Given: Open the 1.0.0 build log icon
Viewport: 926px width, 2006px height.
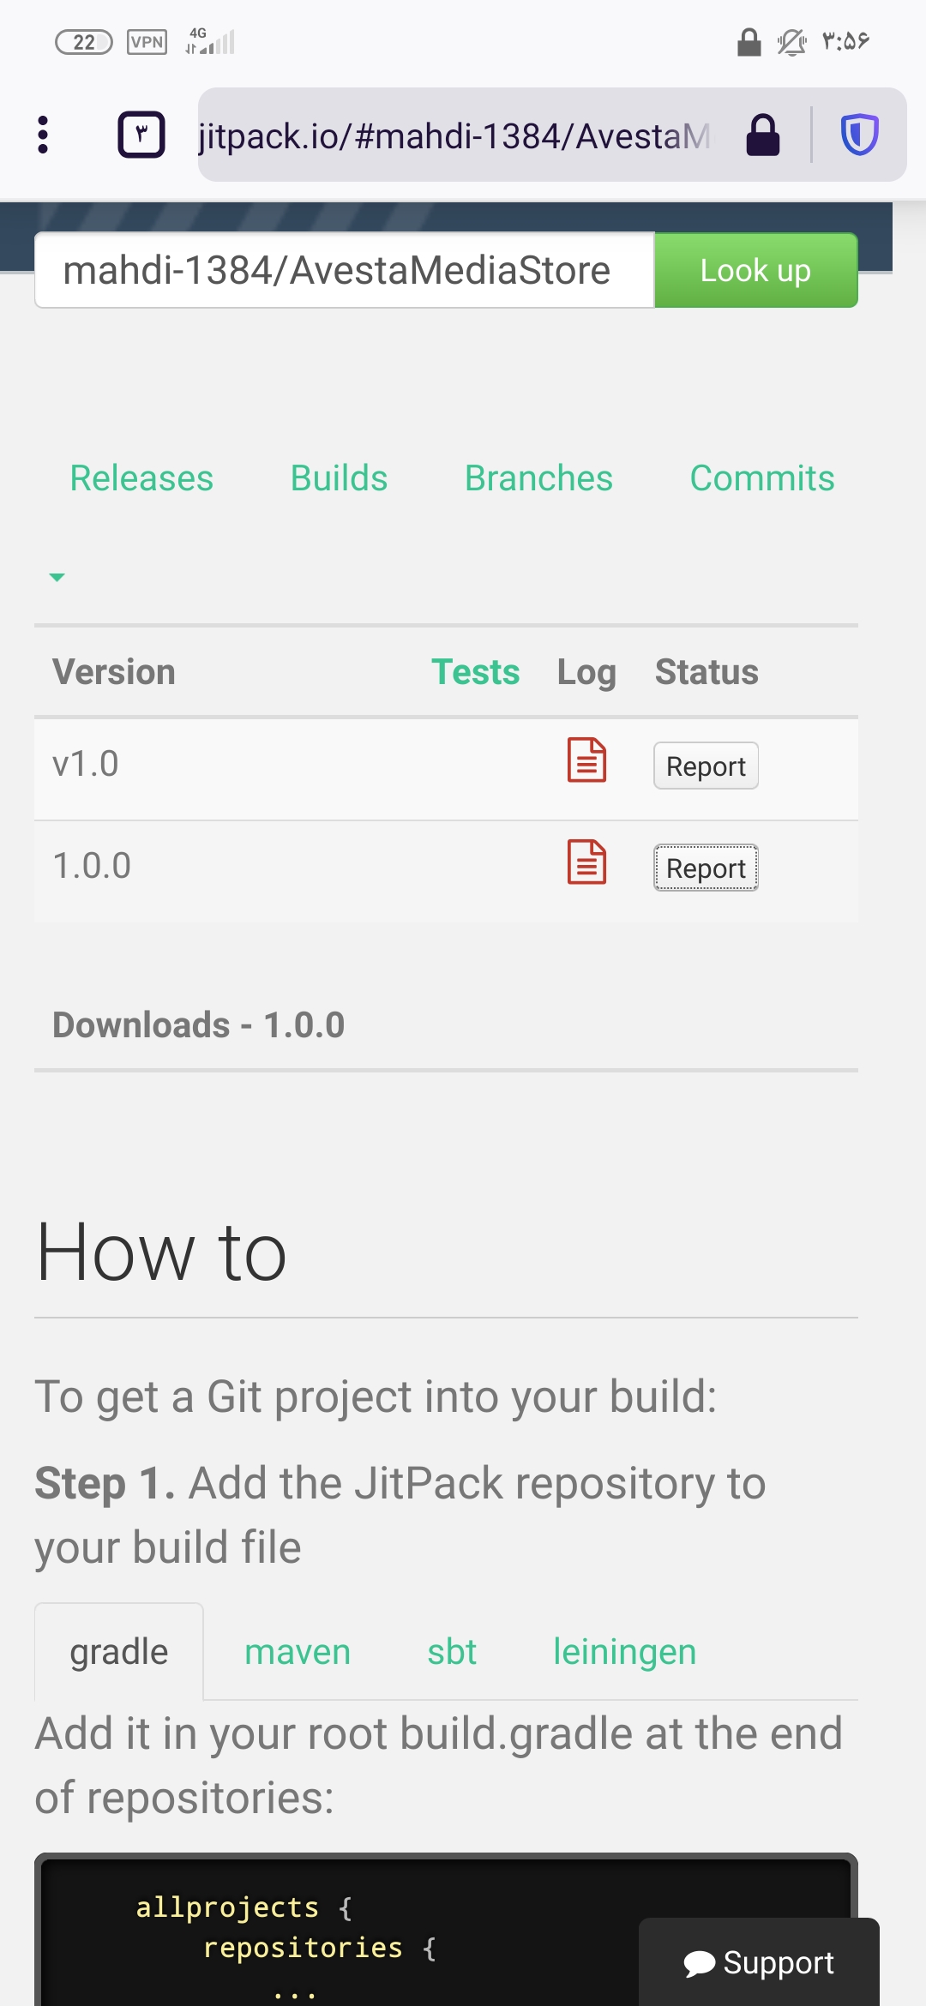Looking at the screenshot, I should click(586, 863).
